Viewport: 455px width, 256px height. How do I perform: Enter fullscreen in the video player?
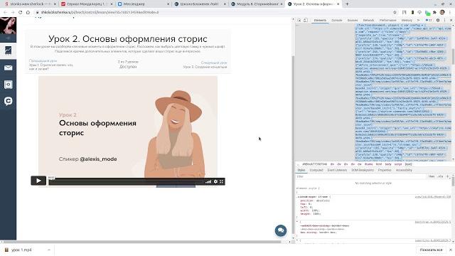coord(221,181)
